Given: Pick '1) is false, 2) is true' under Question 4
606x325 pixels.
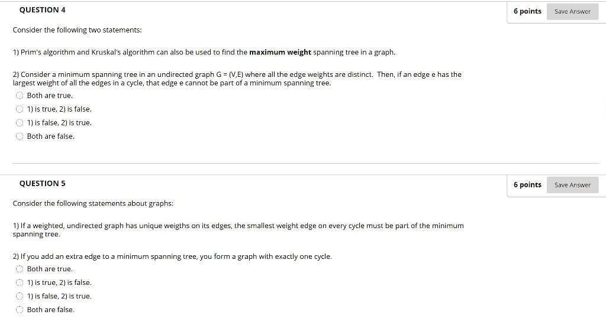Looking at the screenshot, I should [x=20, y=123].
